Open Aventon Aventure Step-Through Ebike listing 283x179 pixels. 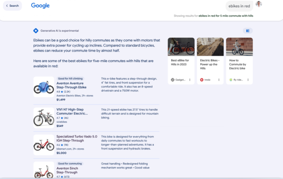pyautogui.click(x=71, y=85)
